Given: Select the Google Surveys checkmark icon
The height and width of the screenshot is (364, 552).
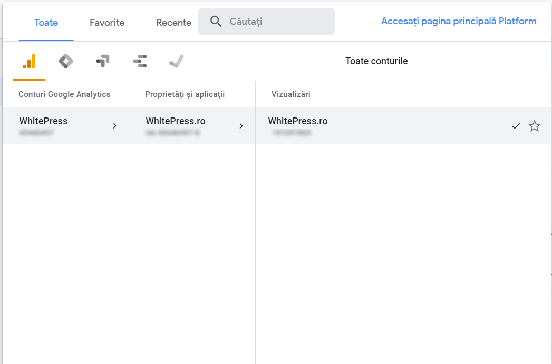Looking at the screenshot, I should click(x=177, y=61).
